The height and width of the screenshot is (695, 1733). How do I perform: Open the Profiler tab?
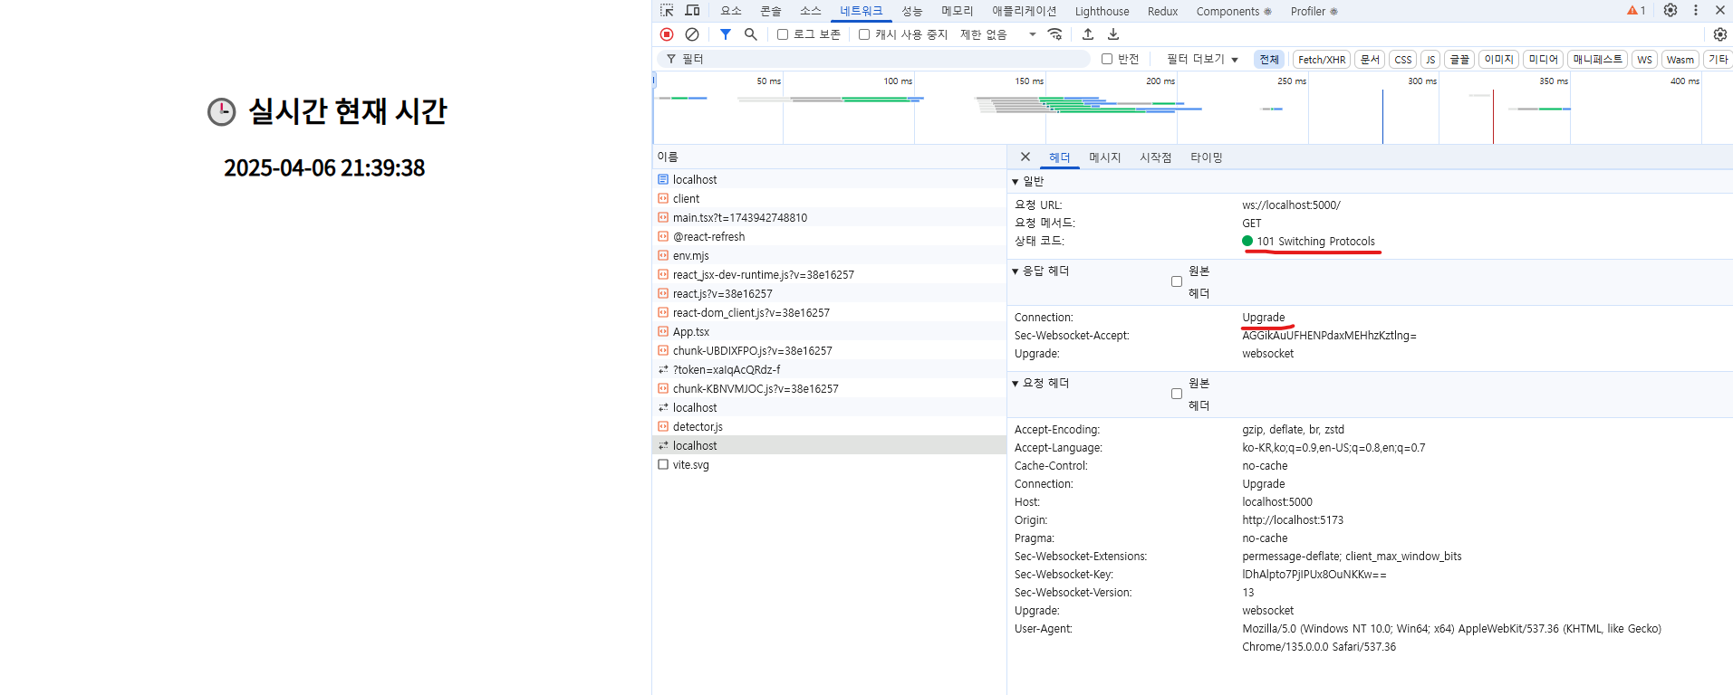pos(1314,11)
